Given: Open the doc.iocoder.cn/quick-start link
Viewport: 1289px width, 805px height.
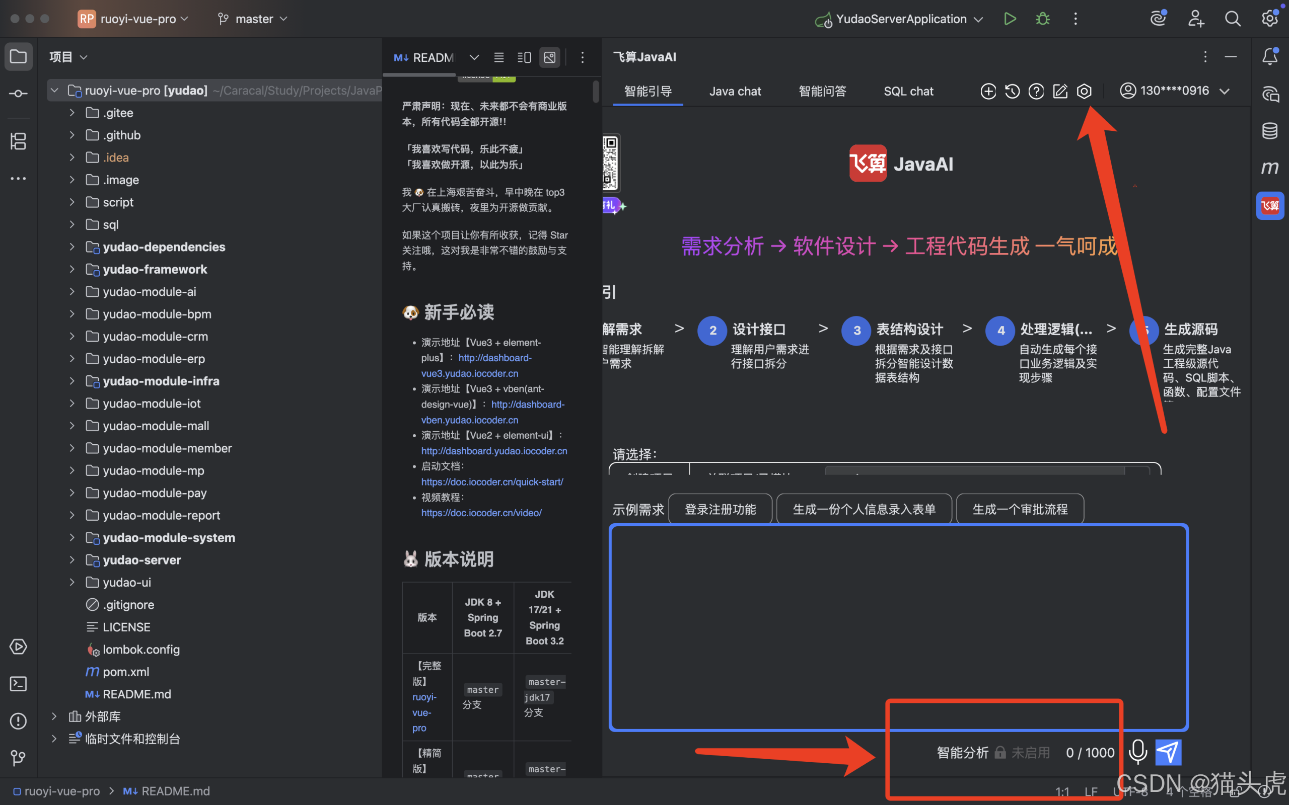Looking at the screenshot, I should pyautogui.click(x=491, y=482).
